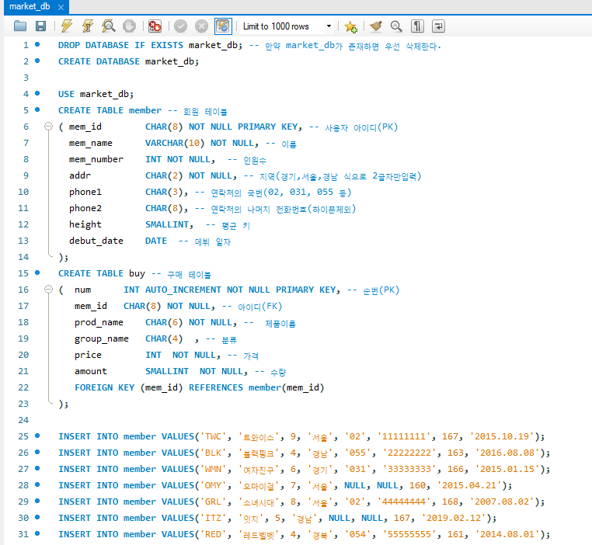The image size is (592, 545).
Task: Beautify query with broom icon
Action: click(376, 26)
